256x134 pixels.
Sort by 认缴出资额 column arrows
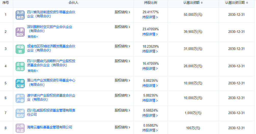(202, 3)
